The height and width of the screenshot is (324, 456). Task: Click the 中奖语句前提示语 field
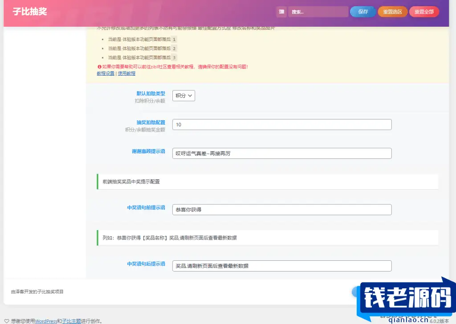282,210
